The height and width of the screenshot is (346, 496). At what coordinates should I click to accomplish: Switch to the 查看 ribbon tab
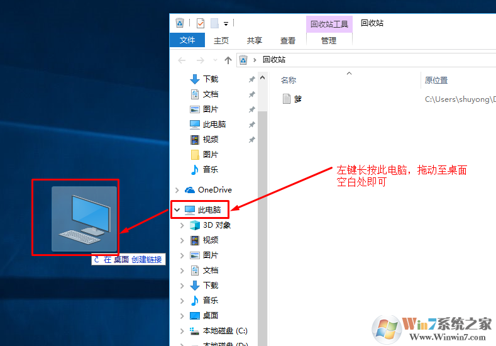(287, 40)
